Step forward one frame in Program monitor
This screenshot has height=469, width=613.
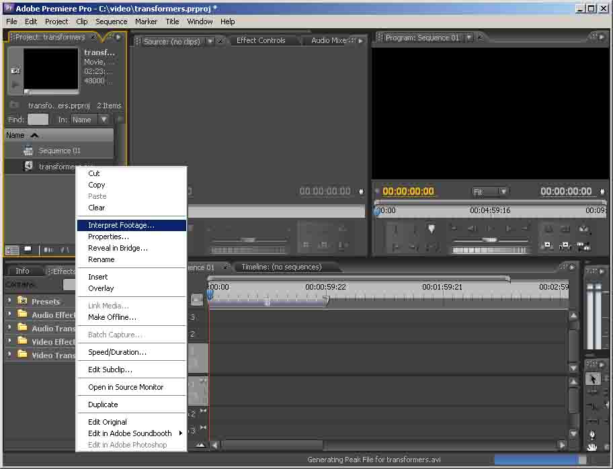point(509,228)
